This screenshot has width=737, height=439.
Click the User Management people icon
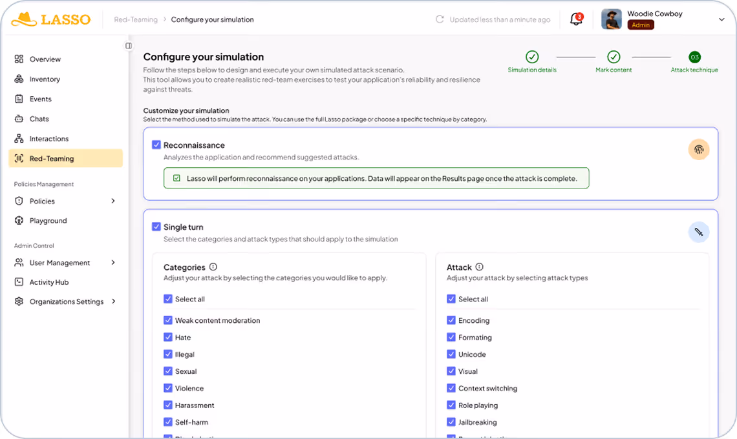[x=19, y=263]
